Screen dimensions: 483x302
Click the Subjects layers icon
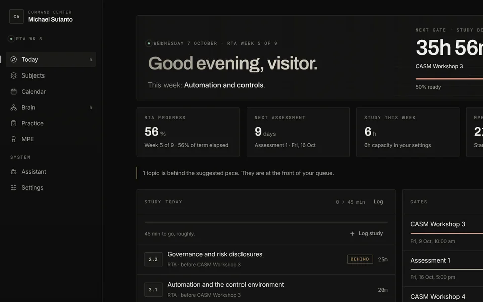(x=13, y=75)
